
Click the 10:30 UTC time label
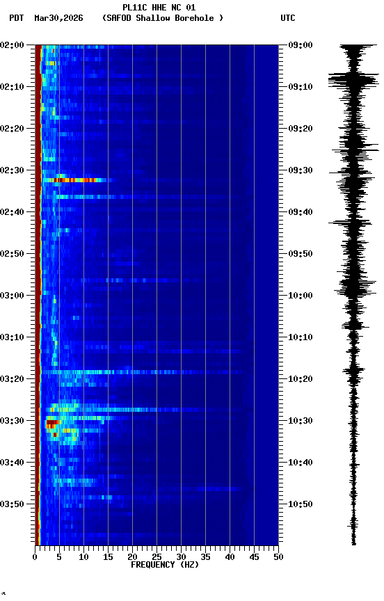click(x=301, y=421)
